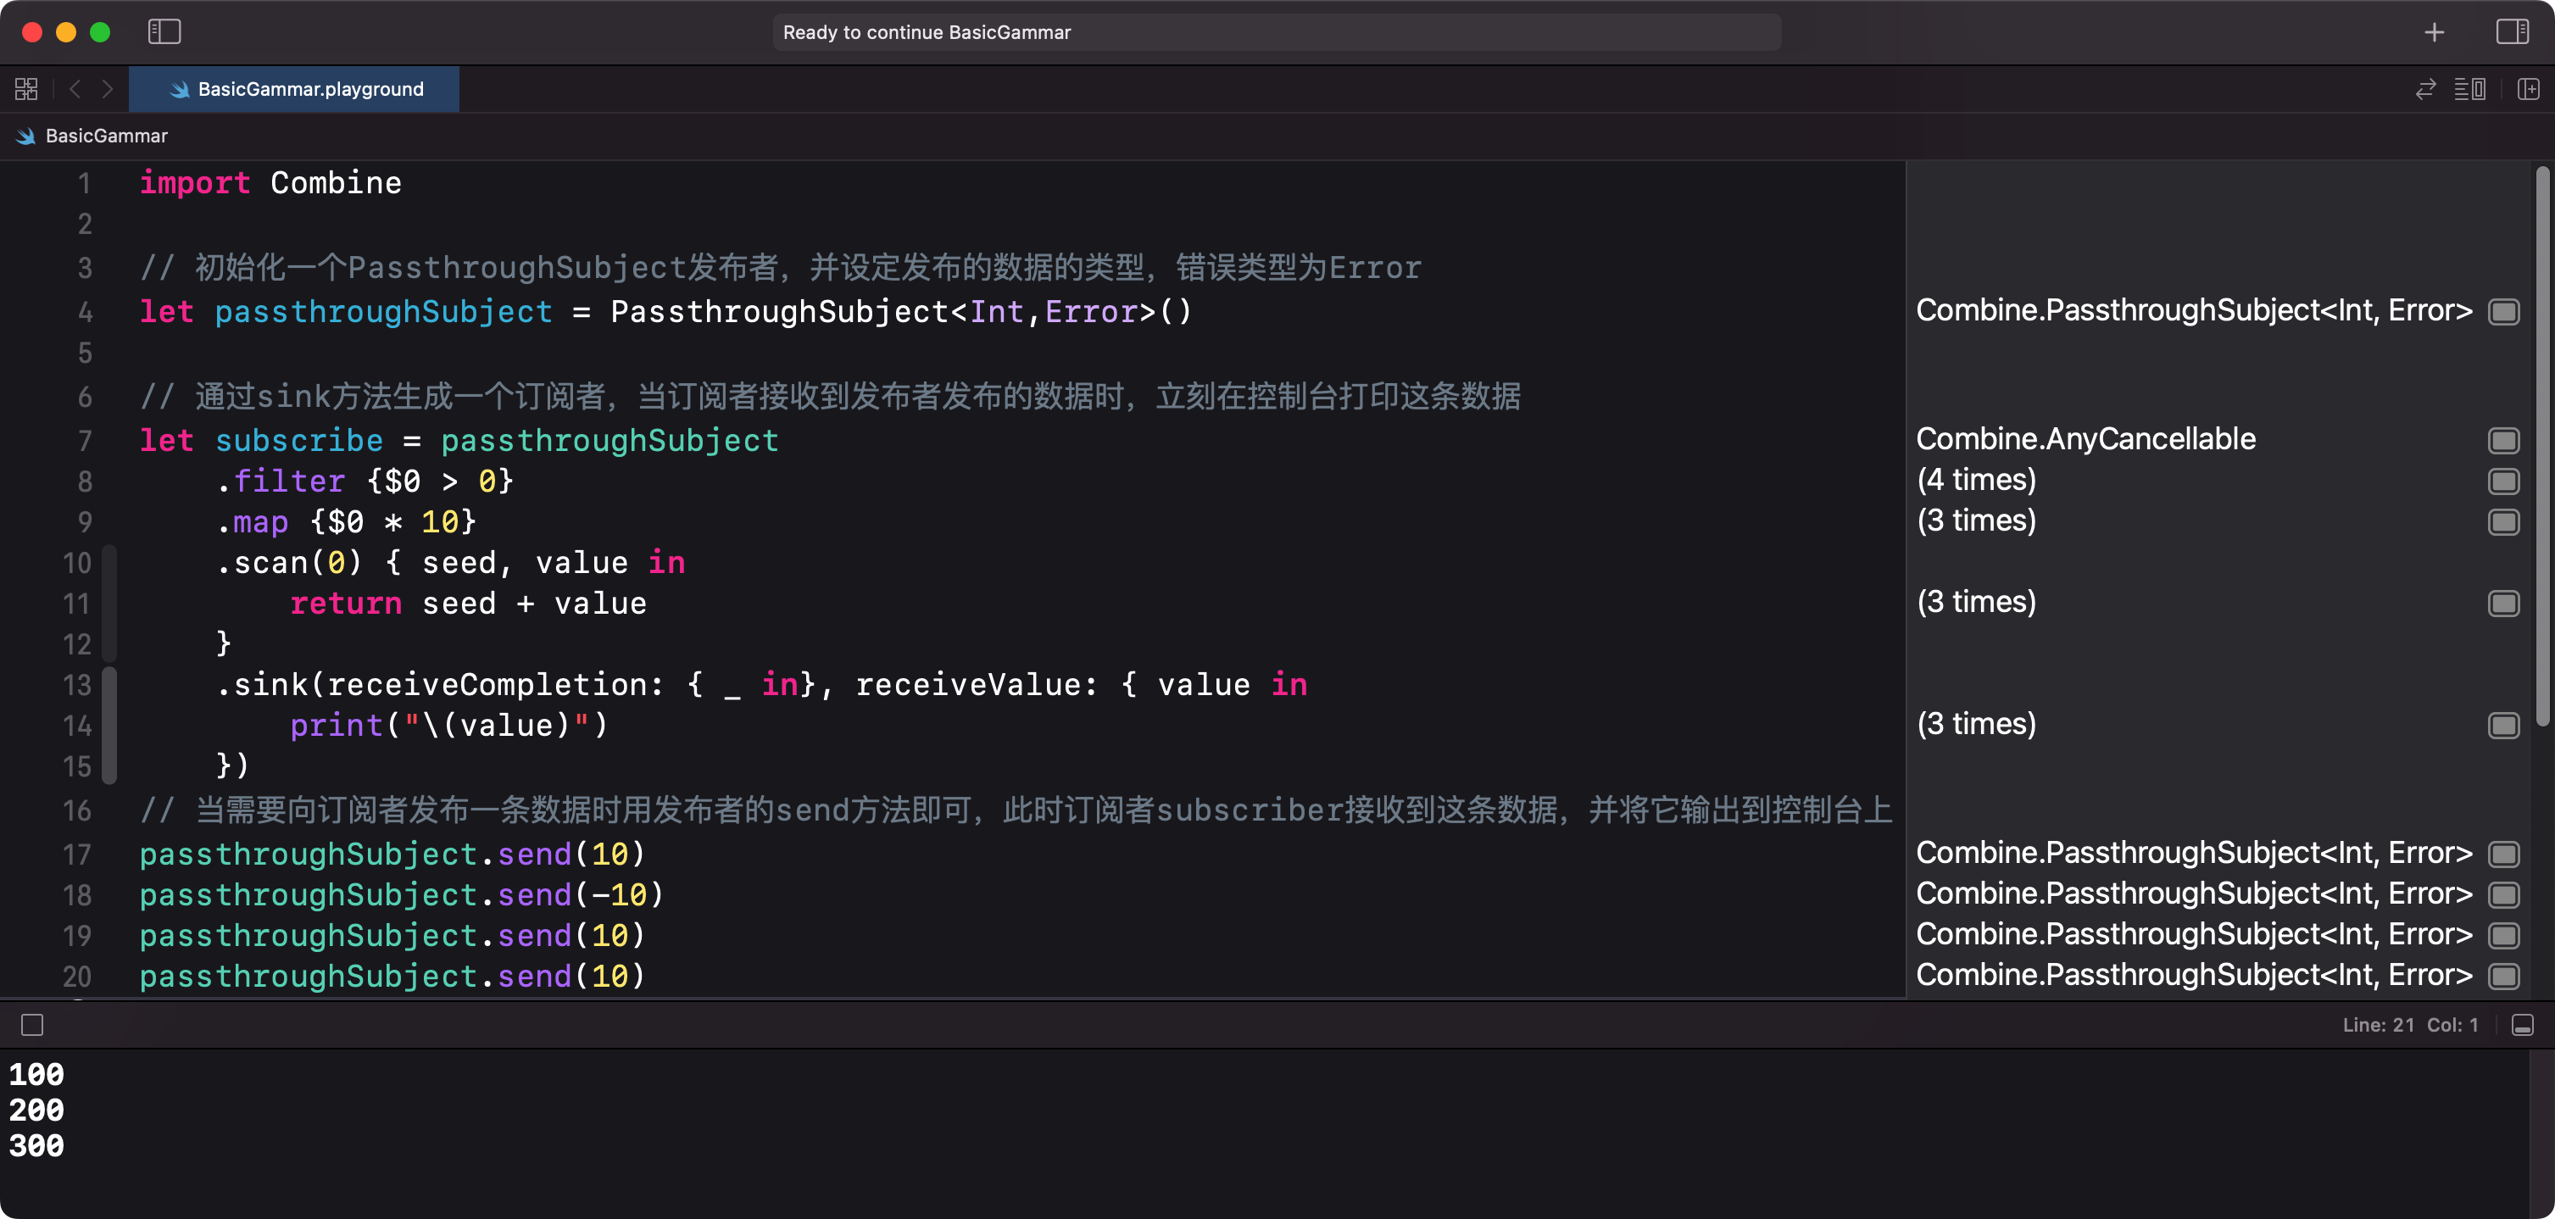Click the Line: 21 Col: 1 indicator
The height and width of the screenshot is (1219, 2555).
pyautogui.click(x=2410, y=1025)
